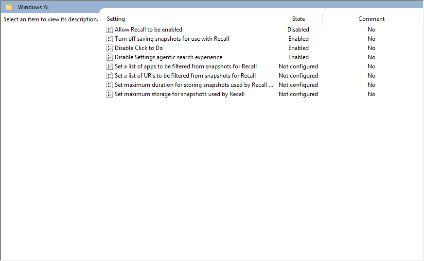Click the icon for the URIs filter list policy
The height and width of the screenshot is (261, 424).
point(109,76)
